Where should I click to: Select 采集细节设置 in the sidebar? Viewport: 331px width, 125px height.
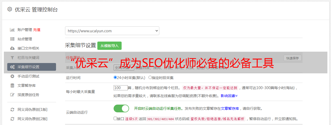[31, 67]
